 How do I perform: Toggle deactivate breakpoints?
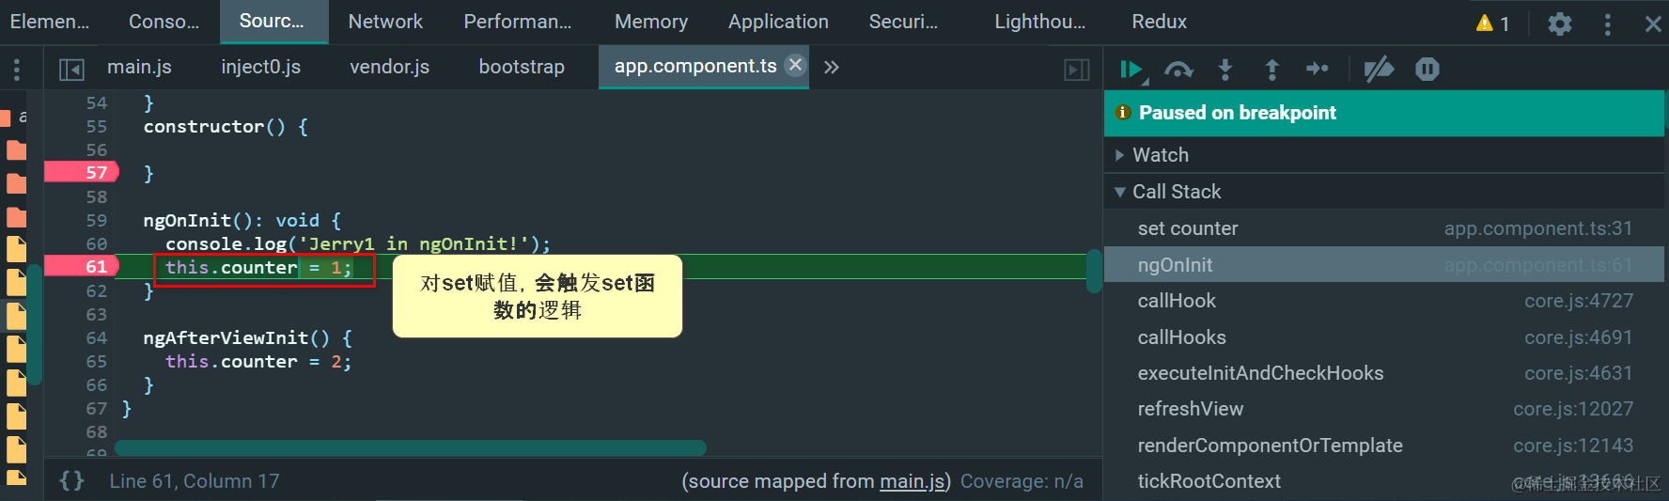pyautogui.click(x=1379, y=69)
